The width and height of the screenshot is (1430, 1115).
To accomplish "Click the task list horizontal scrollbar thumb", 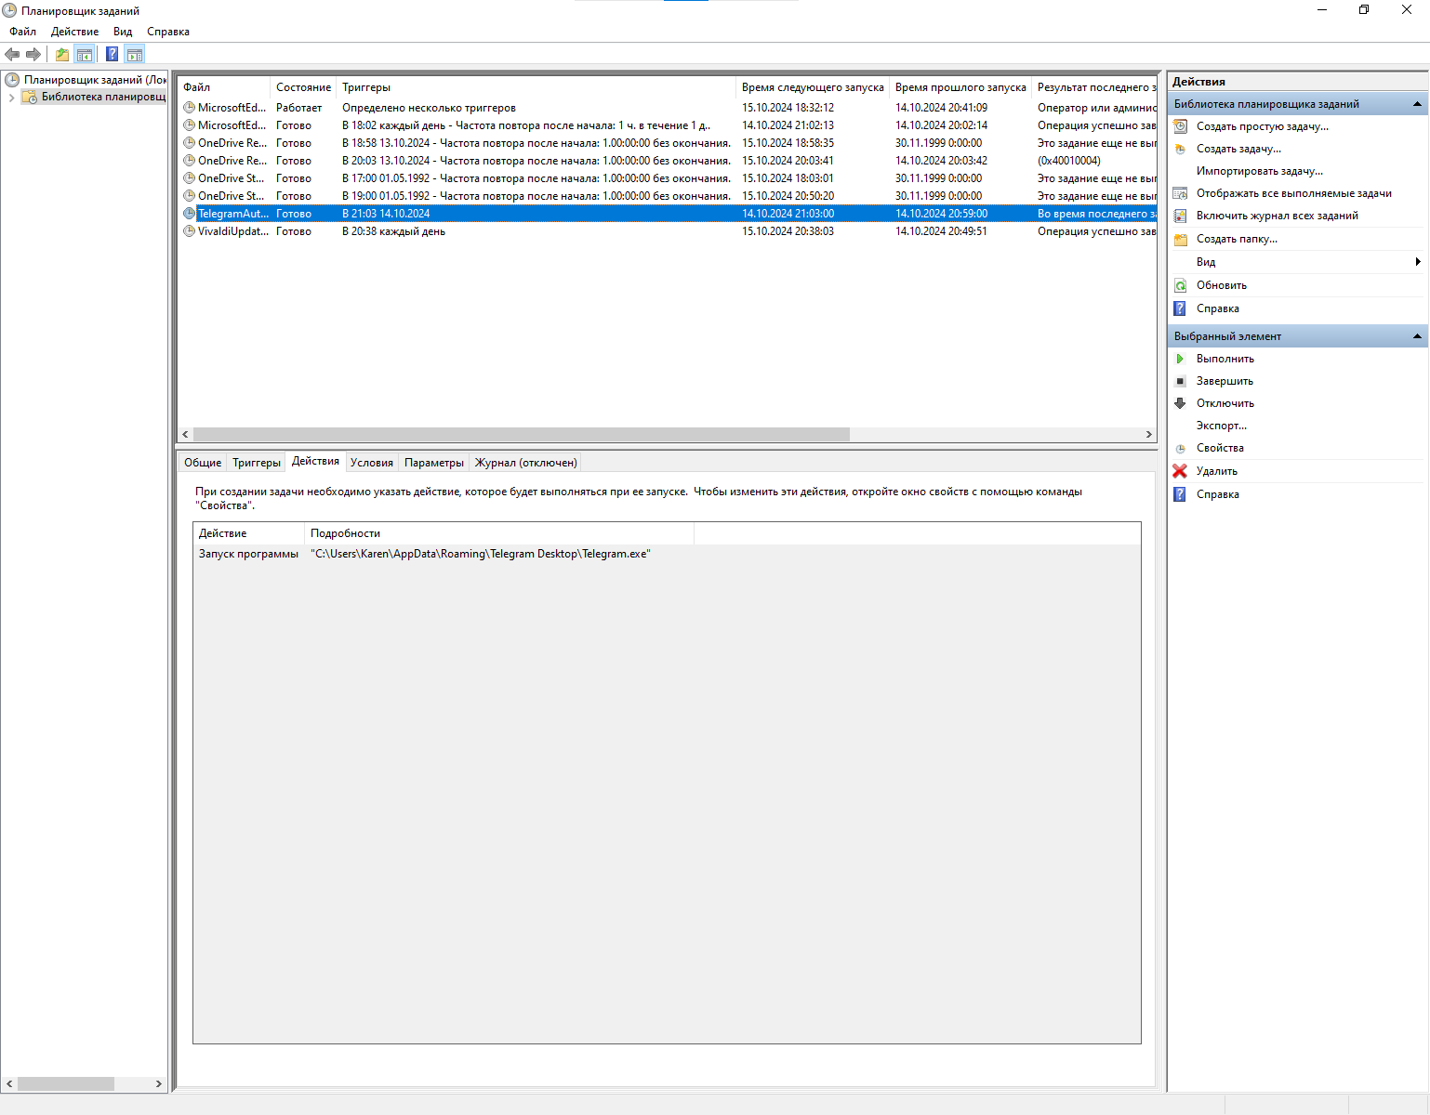I will pos(521,434).
